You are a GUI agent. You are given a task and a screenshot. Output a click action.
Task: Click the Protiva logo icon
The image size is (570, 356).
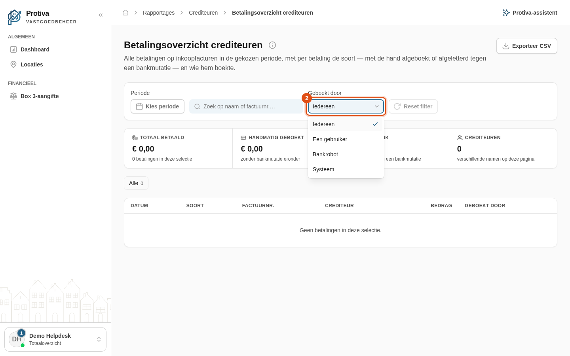click(15, 17)
